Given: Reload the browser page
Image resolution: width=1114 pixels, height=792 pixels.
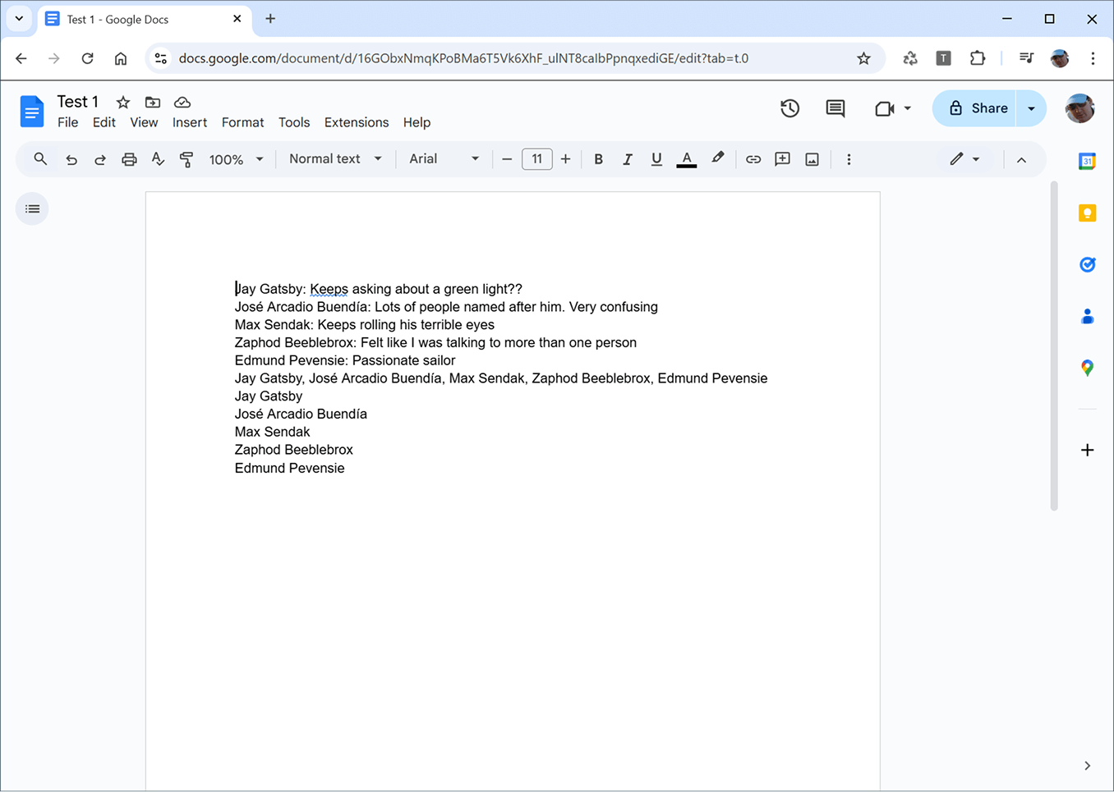Looking at the screenshot, I should [87, 58].
